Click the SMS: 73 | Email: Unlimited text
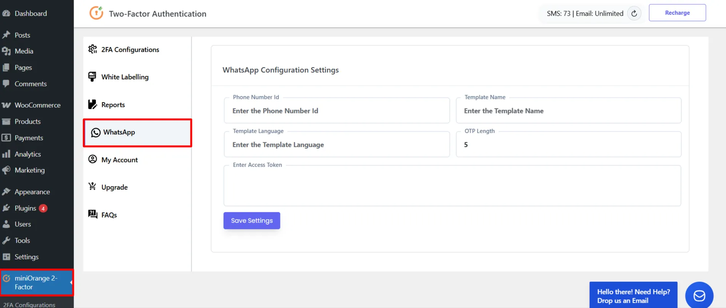 585,13
